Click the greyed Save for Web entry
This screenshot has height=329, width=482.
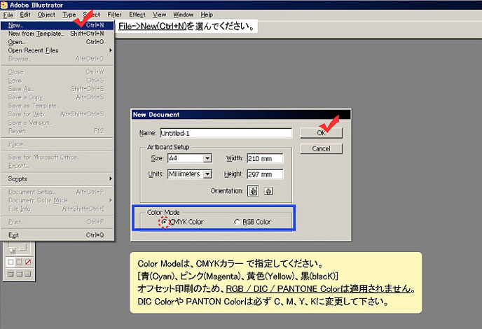click(x=57, y=114)
